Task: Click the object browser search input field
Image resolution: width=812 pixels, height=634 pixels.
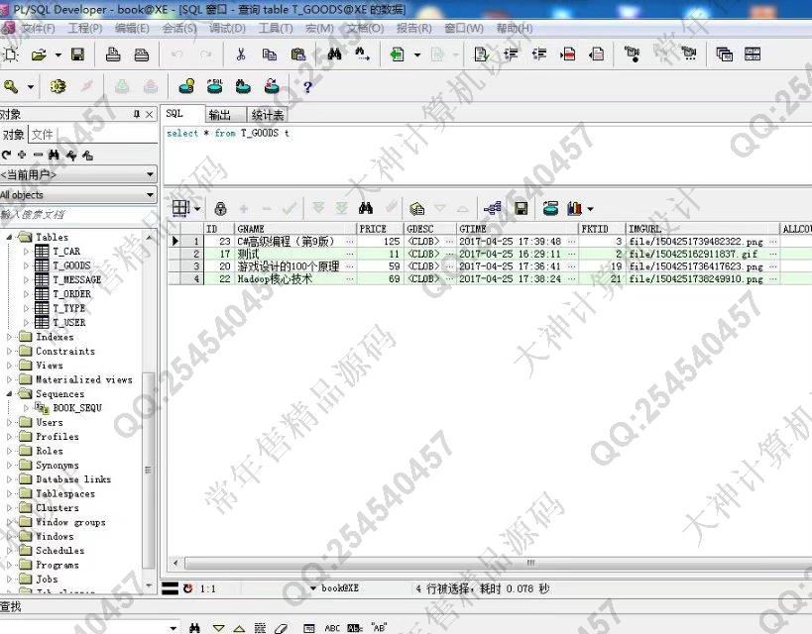Action: (x=77, y=214)
